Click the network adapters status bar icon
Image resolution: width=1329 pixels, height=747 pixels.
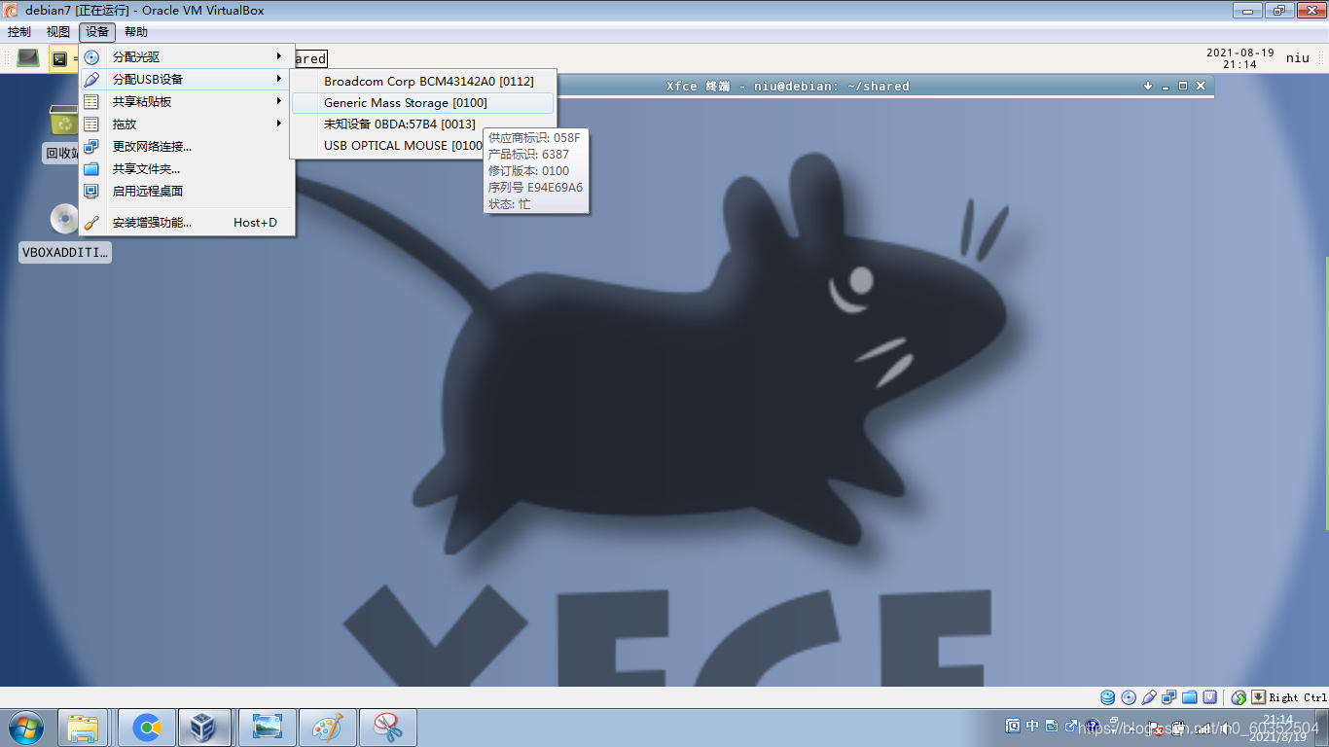1169,697
